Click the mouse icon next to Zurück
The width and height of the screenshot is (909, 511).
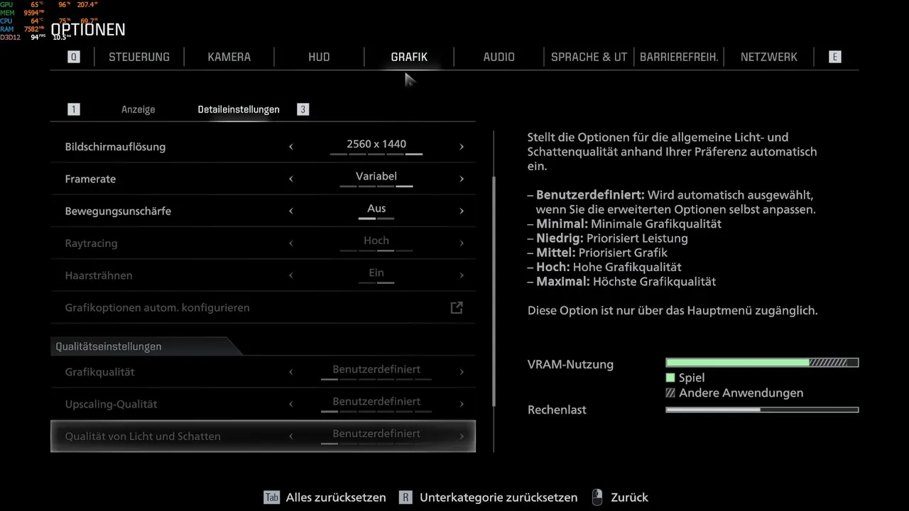tap(597, 498)
